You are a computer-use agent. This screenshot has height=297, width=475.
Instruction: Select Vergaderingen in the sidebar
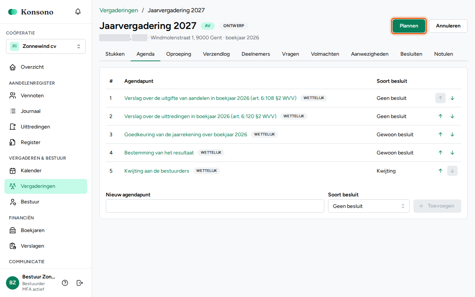pos(46,186)
